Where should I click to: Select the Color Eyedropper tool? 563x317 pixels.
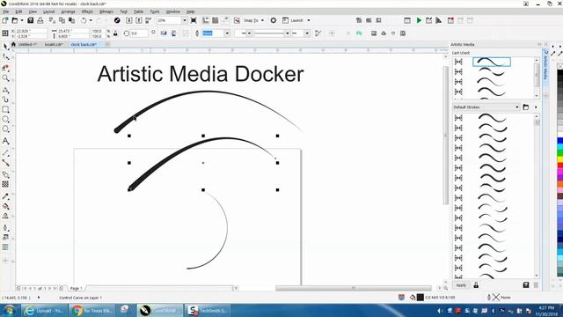pos(6,196)
